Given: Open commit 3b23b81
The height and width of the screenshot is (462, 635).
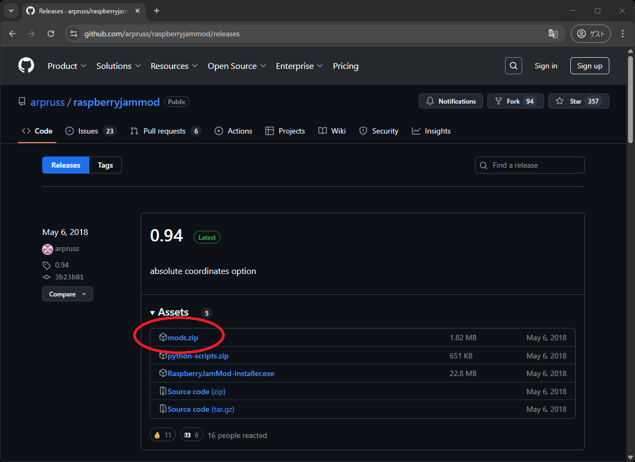Looking at the screenshot, I should click(x=69, y=277).
